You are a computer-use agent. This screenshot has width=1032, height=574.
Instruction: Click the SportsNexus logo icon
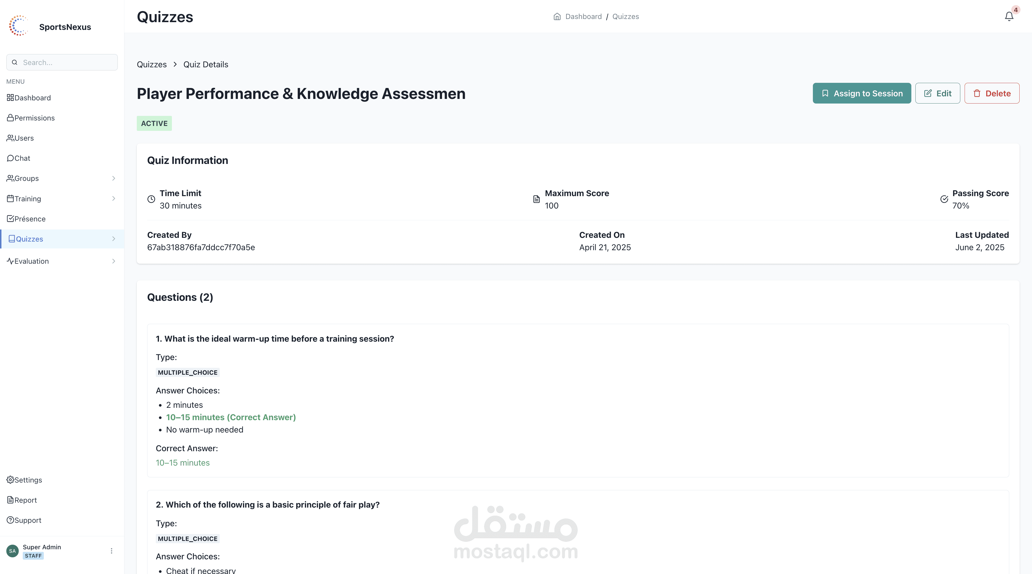coord(19,26)
